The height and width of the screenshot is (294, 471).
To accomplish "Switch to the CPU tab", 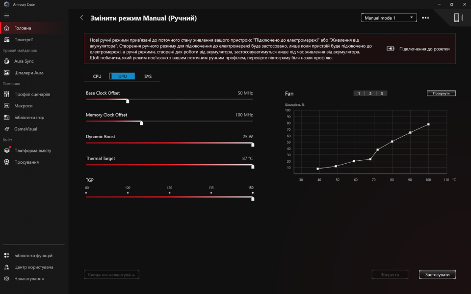I will pyautogui.click(x=97, y=76).
